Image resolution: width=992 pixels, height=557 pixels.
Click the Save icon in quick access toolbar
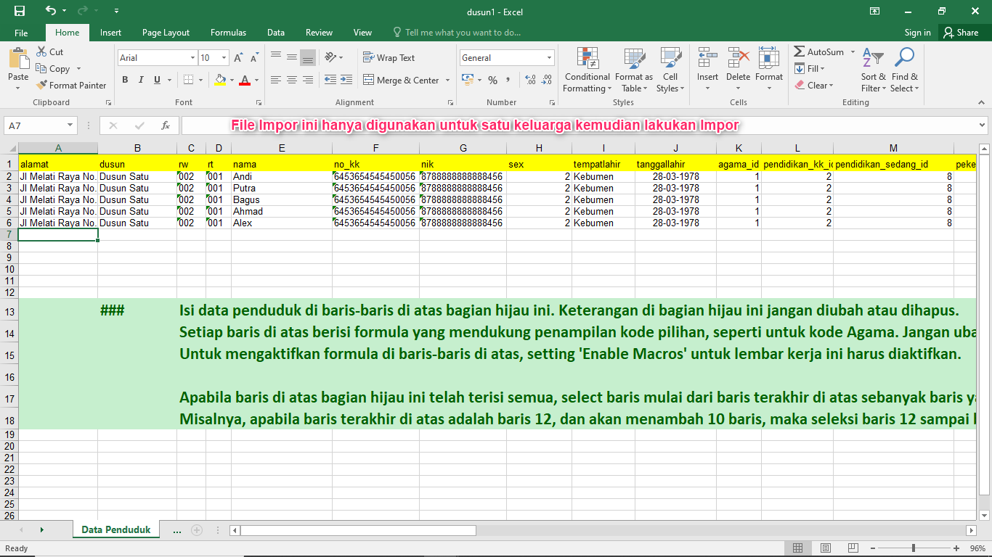20,11
